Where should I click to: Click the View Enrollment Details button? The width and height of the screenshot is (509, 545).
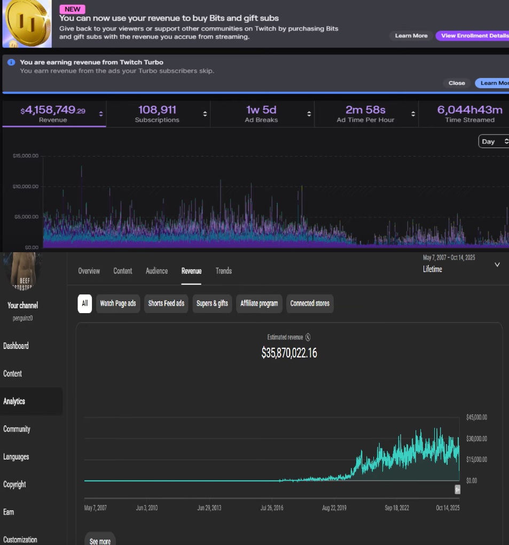[x=473, y=36]
